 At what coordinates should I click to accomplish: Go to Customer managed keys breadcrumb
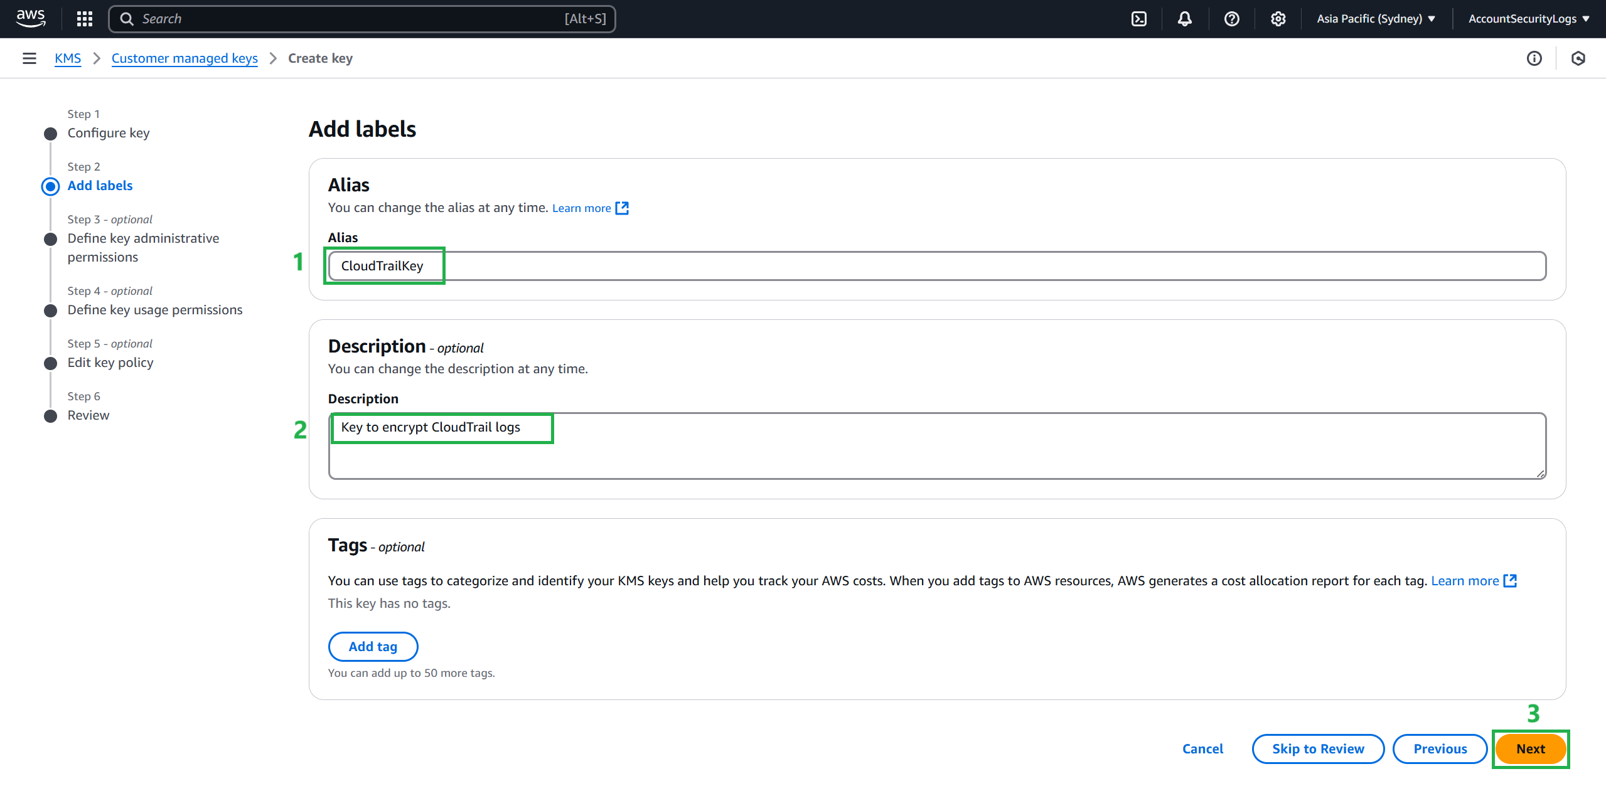click(x=185, y=58)
